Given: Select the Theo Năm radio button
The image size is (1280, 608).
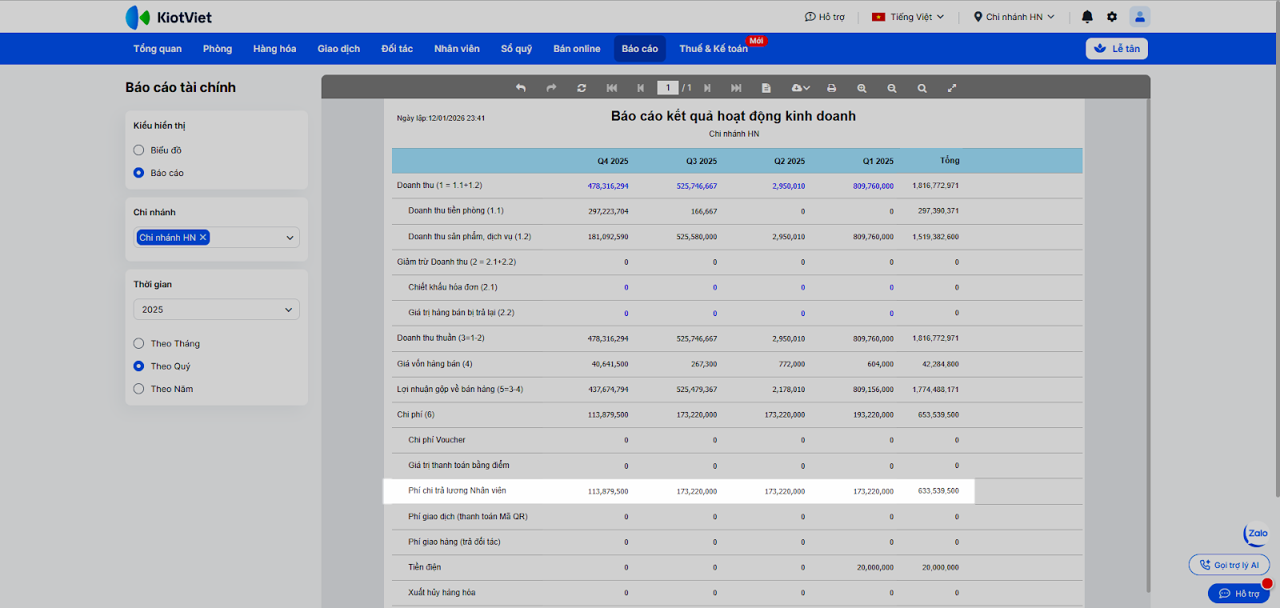Looking at the screenshot, I should tap(139, 389).
